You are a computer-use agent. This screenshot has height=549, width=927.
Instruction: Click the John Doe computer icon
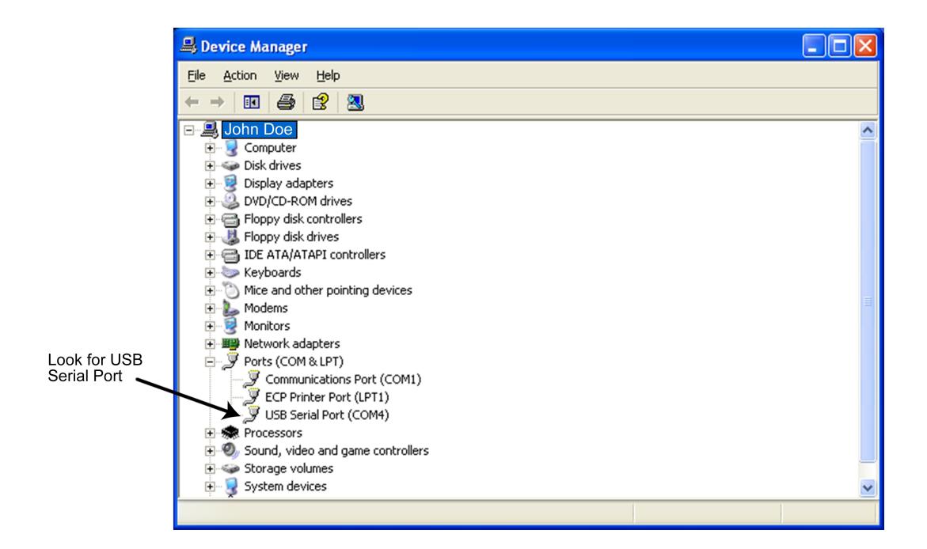click(x=210, y=130)
